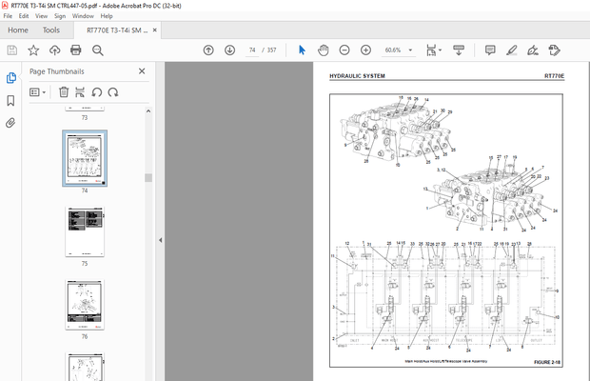Click the page number input field
The image size is (590, 381).
coord(252,50)
